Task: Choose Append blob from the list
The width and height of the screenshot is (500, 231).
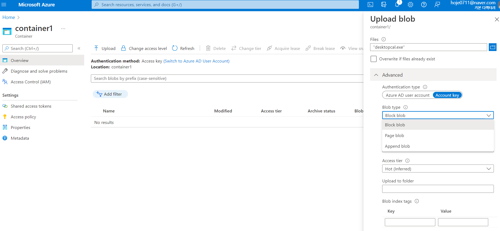Action: click(438, 146)
